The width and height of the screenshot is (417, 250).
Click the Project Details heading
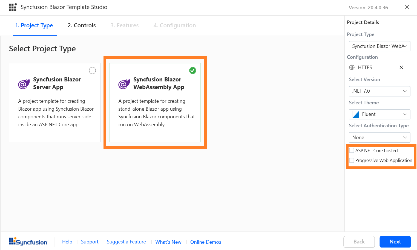pos(363,22)
